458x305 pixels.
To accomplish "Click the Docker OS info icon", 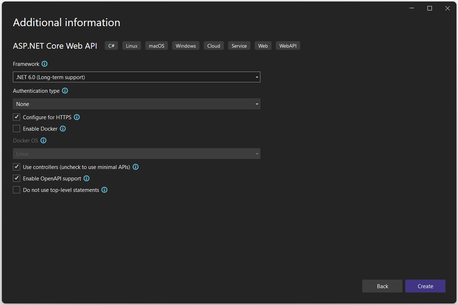I will (x=43, y=140).
